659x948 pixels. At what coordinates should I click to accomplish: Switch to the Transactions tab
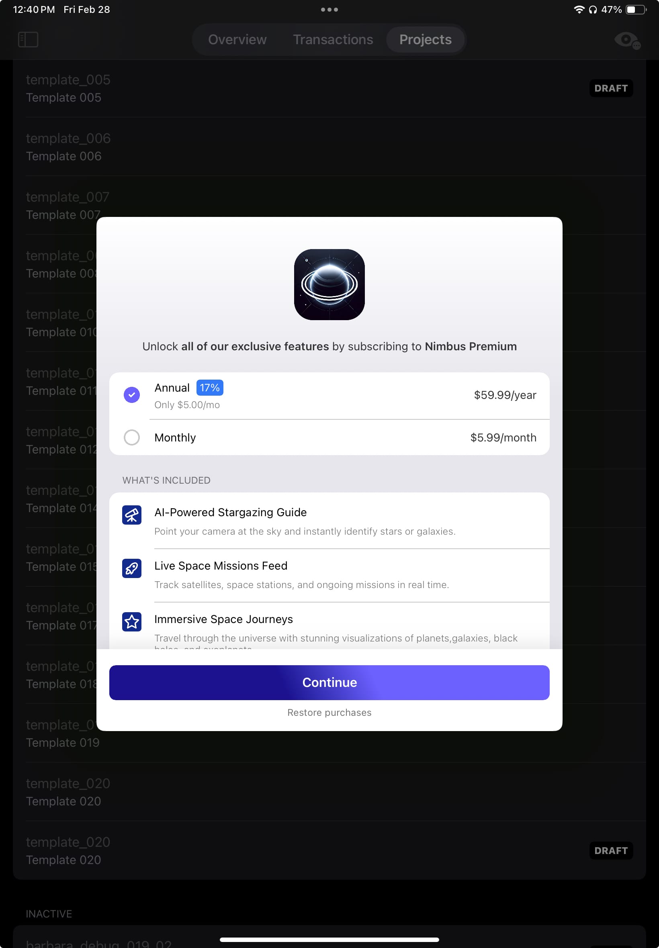tap(332, 39)
